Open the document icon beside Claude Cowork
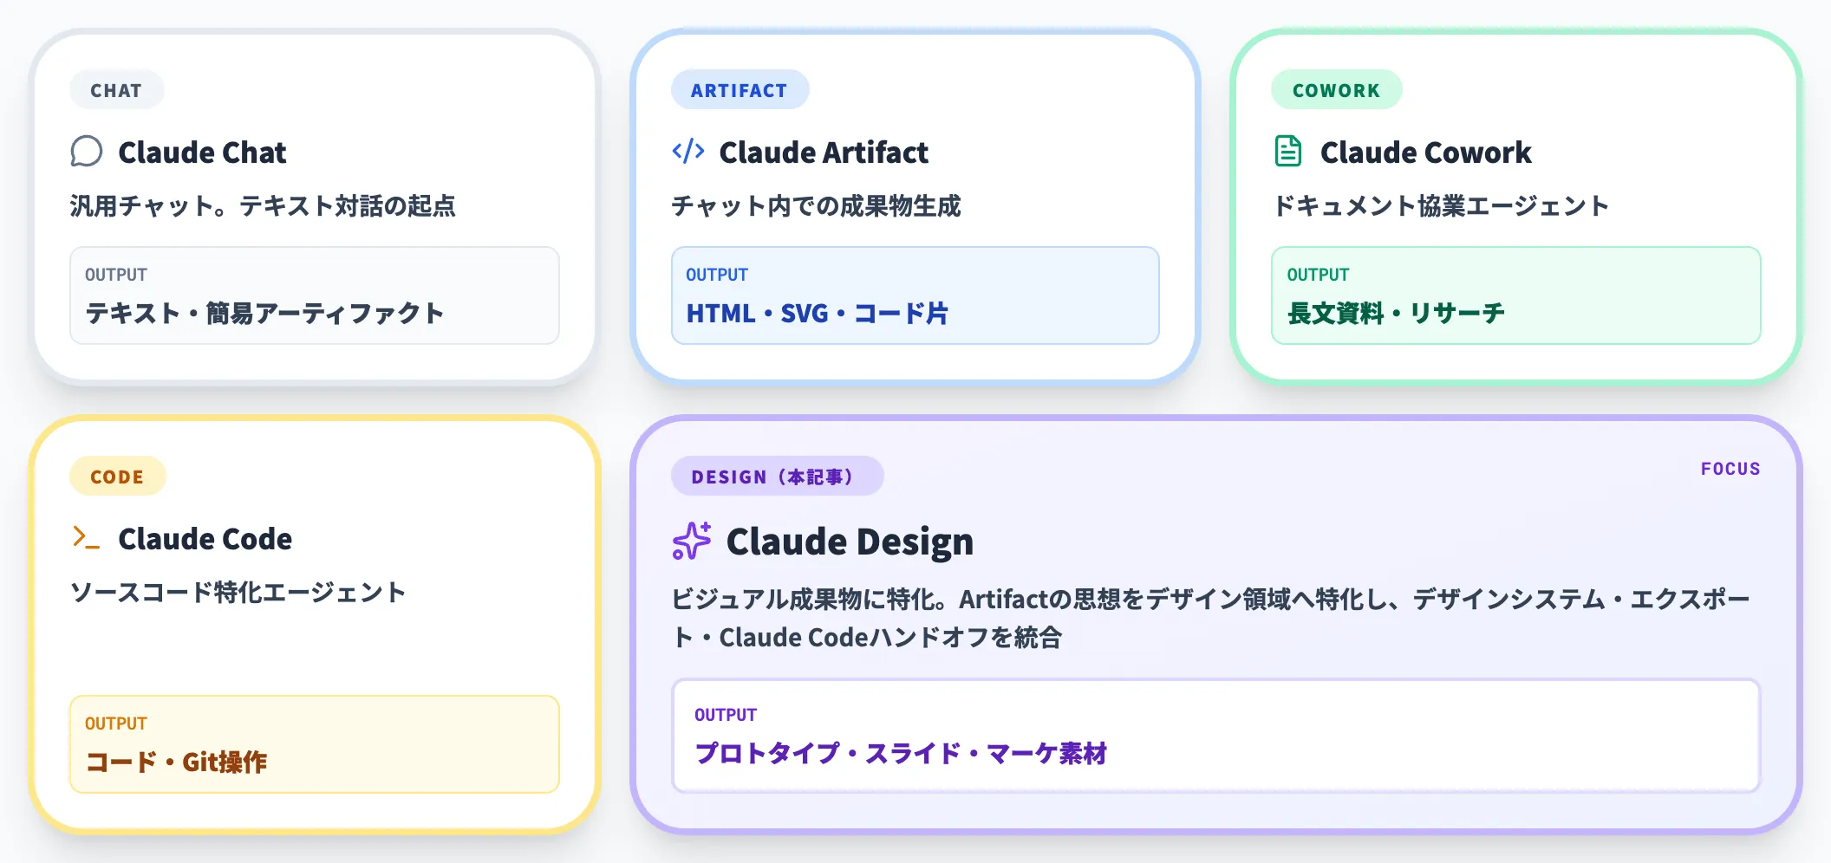 [x=1288, y=150]
